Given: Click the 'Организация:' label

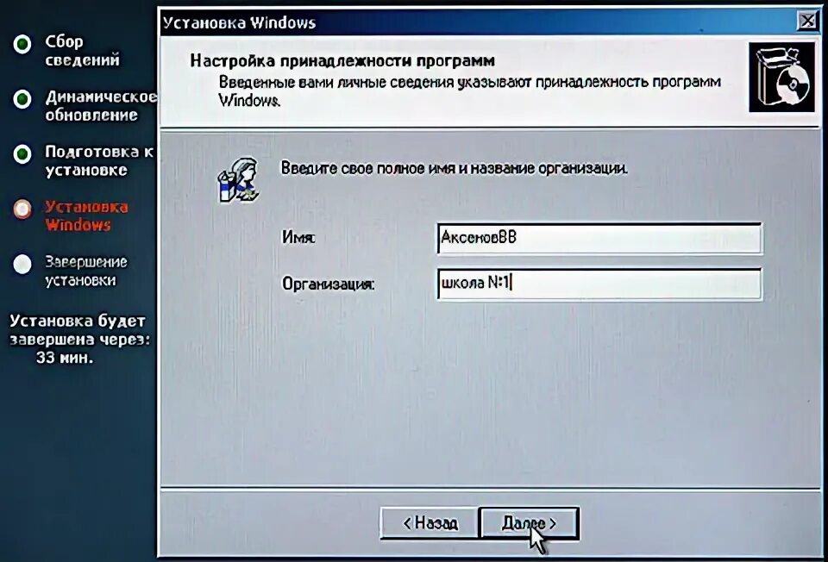Looking at the screenshot, I should tap(328, 284).
